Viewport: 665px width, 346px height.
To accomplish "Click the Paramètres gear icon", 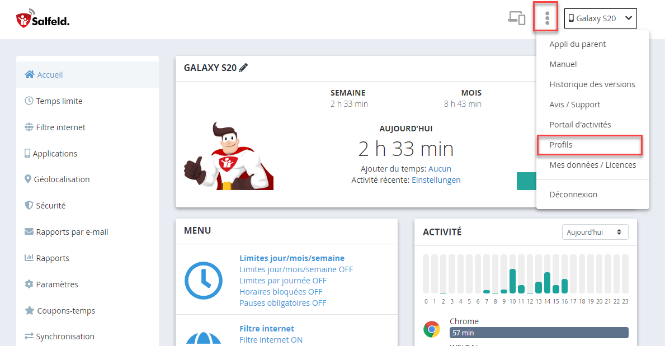I will coord(29,284).
